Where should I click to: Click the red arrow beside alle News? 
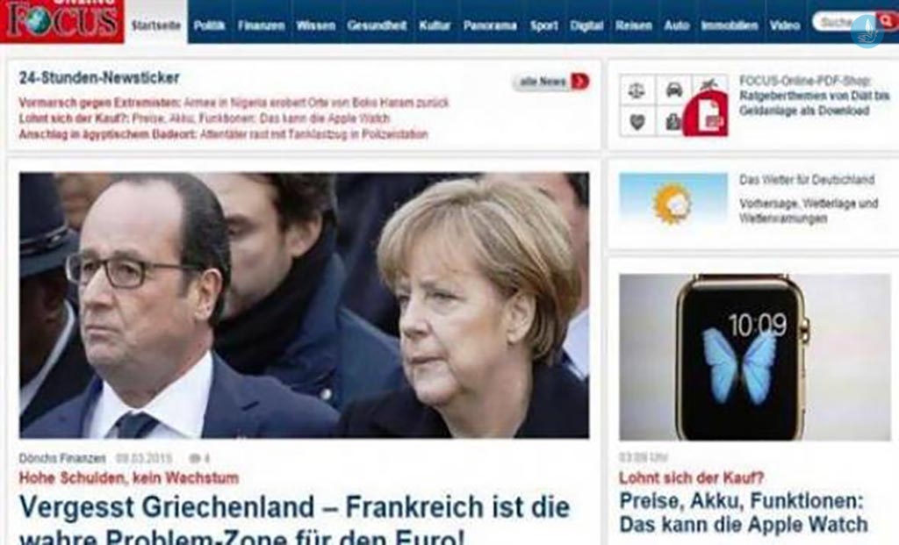point(579,82)
